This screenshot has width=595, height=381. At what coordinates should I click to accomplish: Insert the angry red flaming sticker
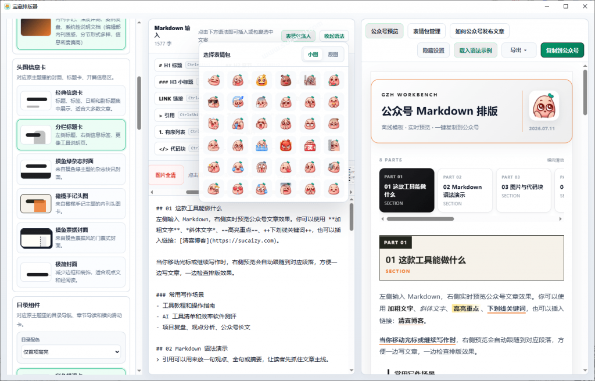tap(286, 145)
